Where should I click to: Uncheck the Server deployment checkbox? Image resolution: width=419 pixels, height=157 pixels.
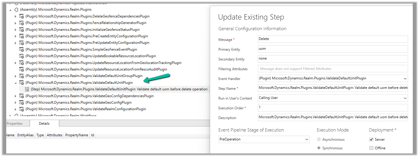(x=371, y=140)
